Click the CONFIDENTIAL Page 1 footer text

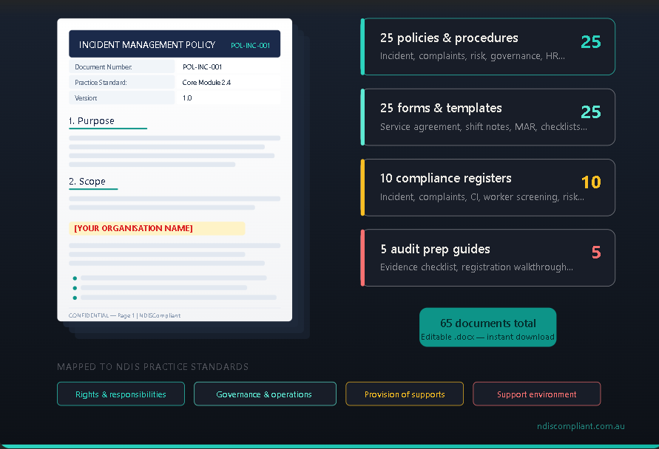click(x=124, y=315)
